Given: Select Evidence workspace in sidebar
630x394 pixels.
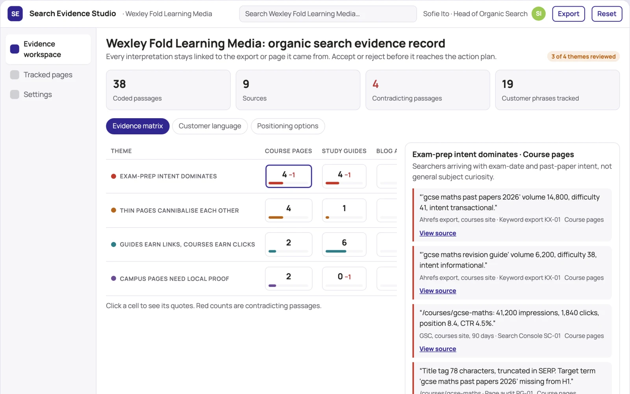Looking at the screenshot, I should [48, 49].
